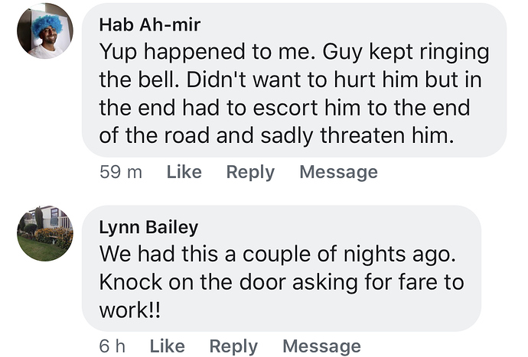Click the line "Knock on the door asking for fare"
The image size is (528, 357).
click(x=282, y=281)
